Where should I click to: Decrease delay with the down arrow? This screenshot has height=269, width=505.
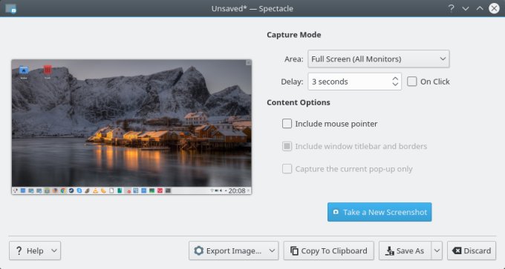click(x=396, y=84)
